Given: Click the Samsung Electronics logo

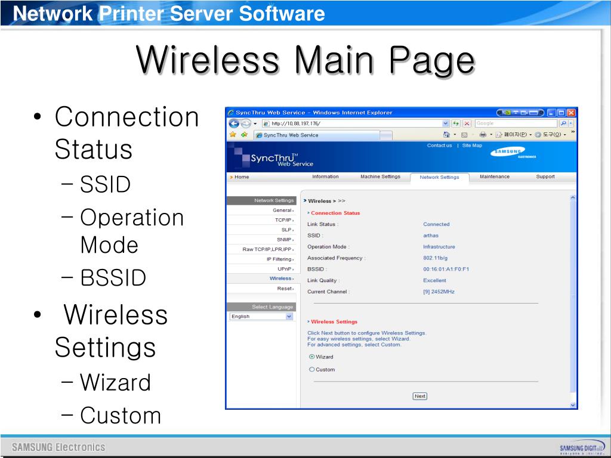Looking at the screenshot, I should (x=513, y=152).
